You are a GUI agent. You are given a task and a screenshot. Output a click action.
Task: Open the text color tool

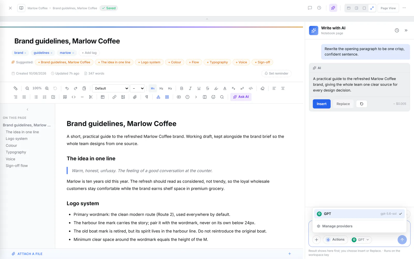[225, 88]
